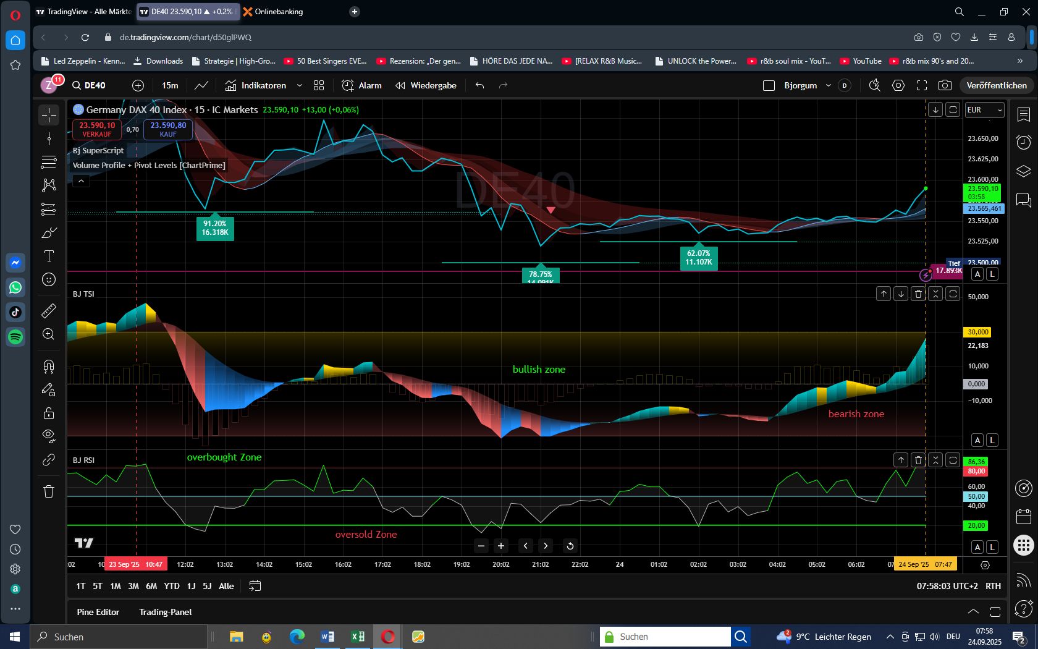This screenshot has width=1038, height=649.
Task: Activate the zoom-in tool
Action: click(48, 334)
